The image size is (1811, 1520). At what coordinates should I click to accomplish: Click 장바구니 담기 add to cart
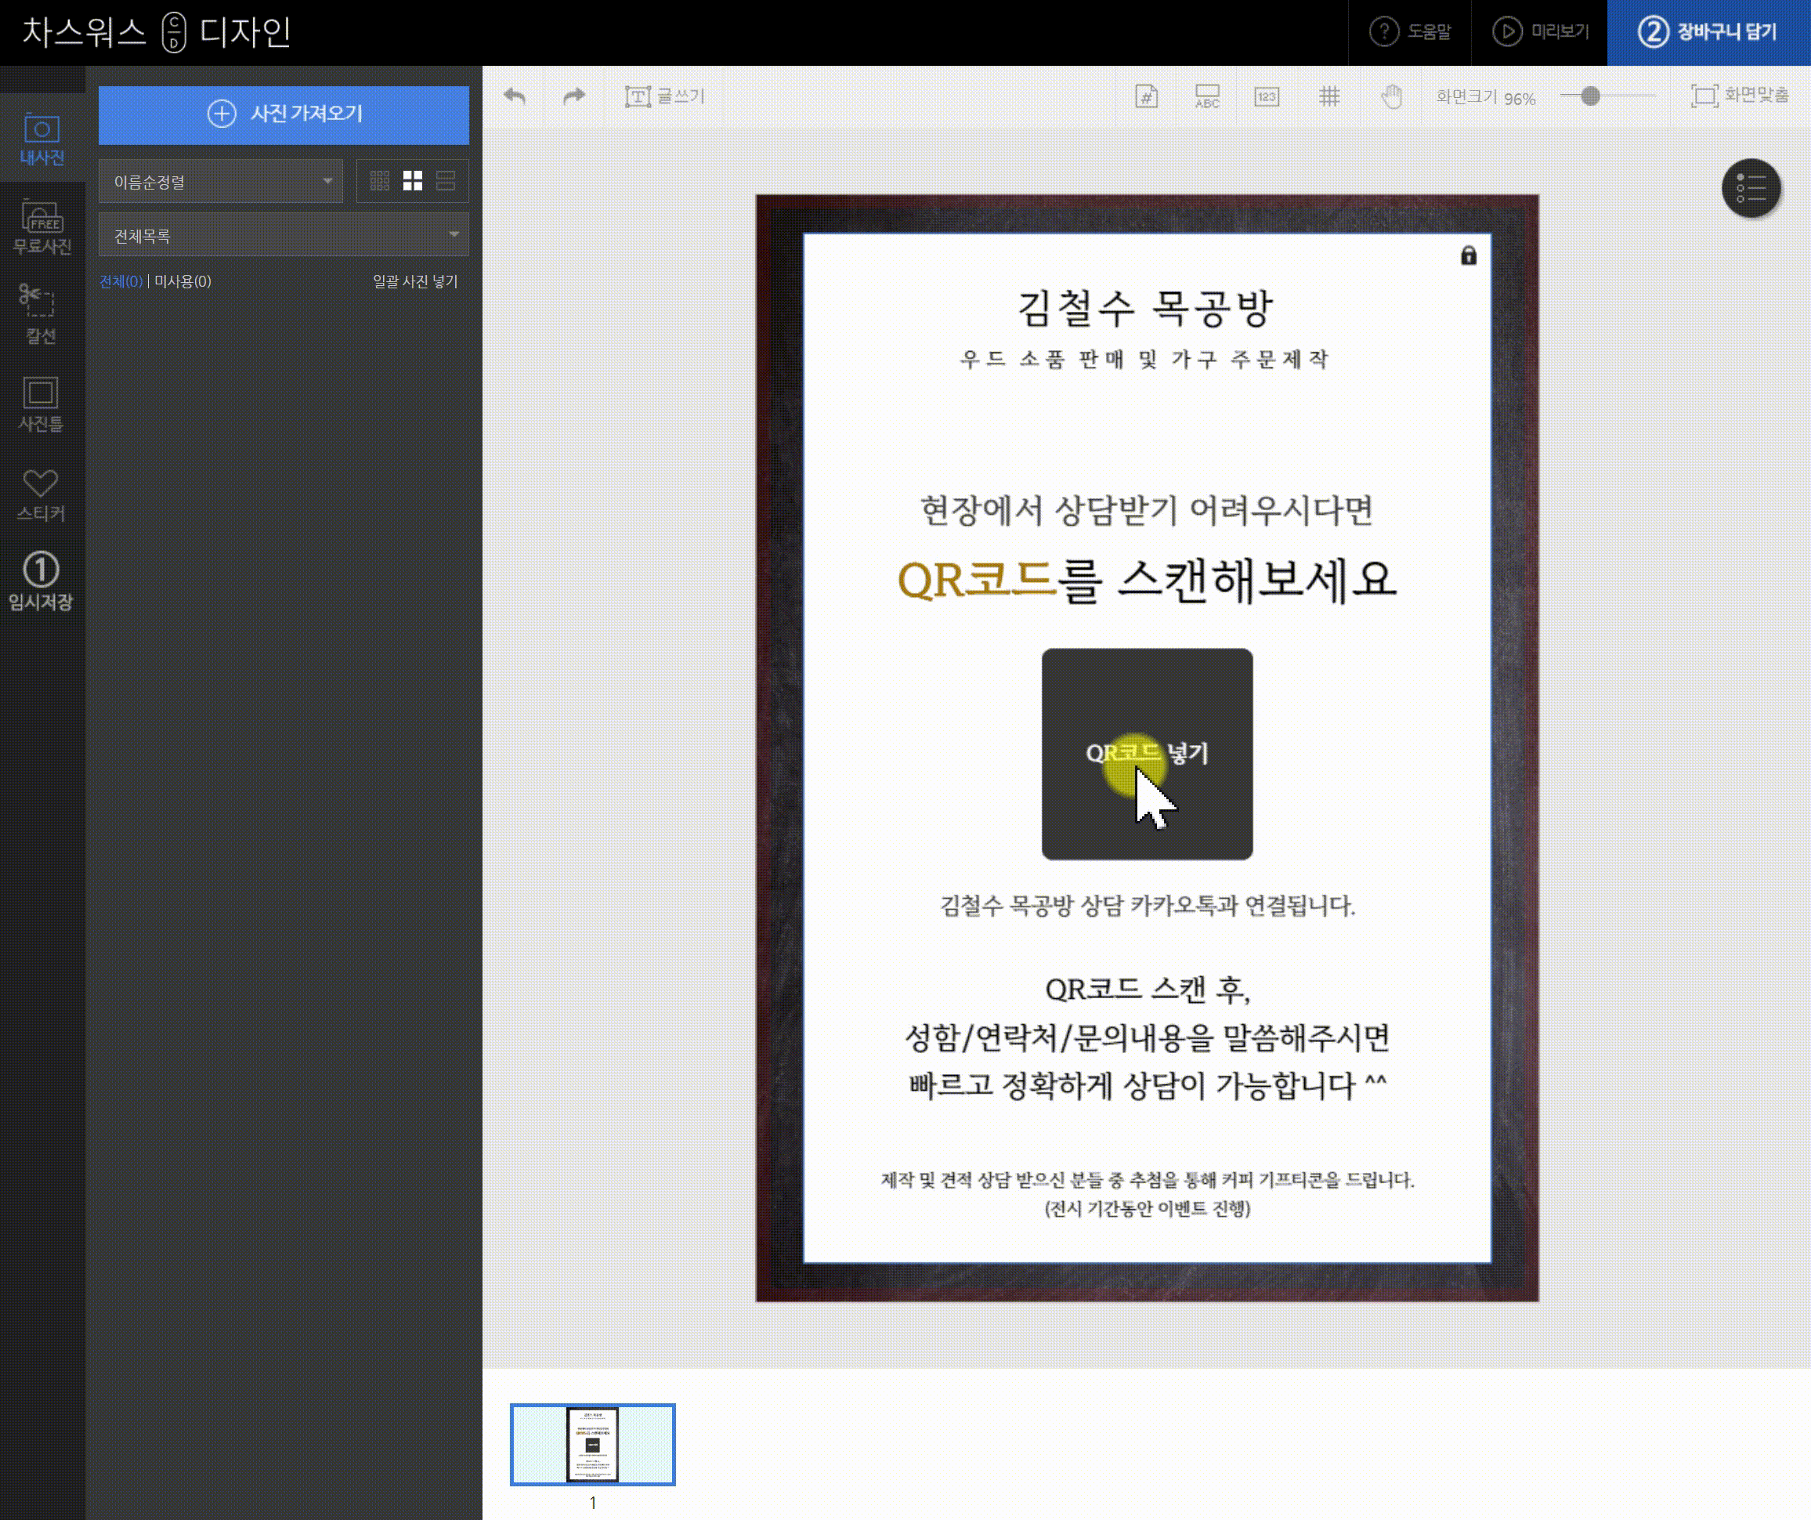[x=1708, y=32]
